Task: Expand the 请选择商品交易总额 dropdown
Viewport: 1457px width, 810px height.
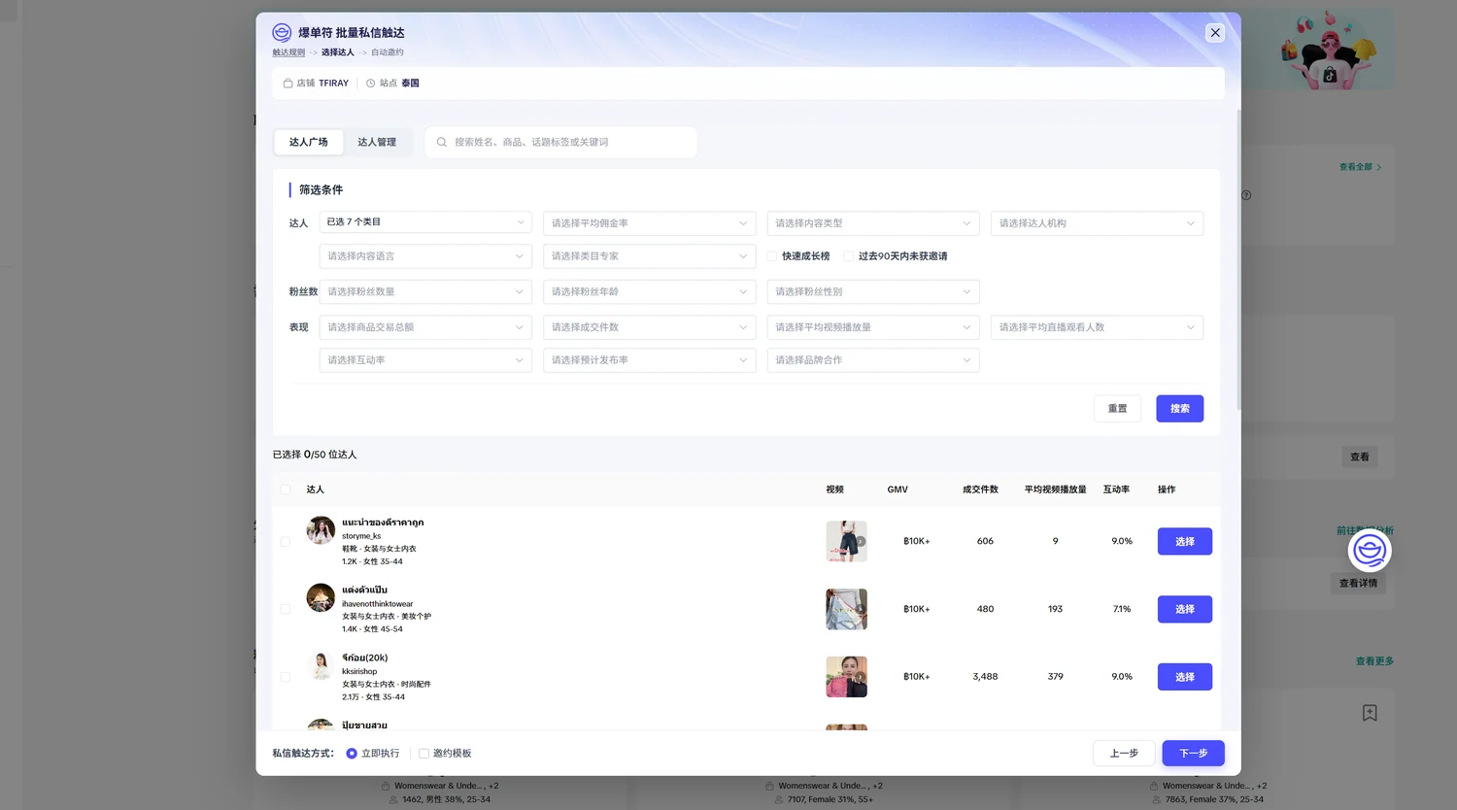Action: [425, 327]
